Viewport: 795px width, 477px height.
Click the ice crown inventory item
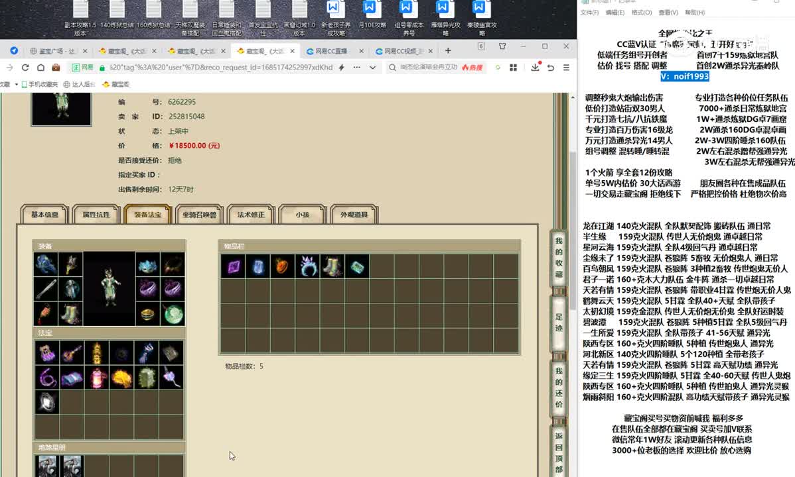coord(308,266)
